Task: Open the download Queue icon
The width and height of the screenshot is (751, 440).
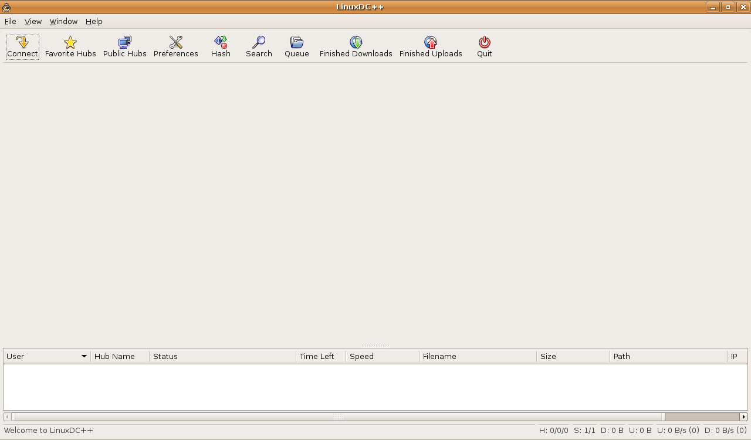Action: click(x=297, y=42)
